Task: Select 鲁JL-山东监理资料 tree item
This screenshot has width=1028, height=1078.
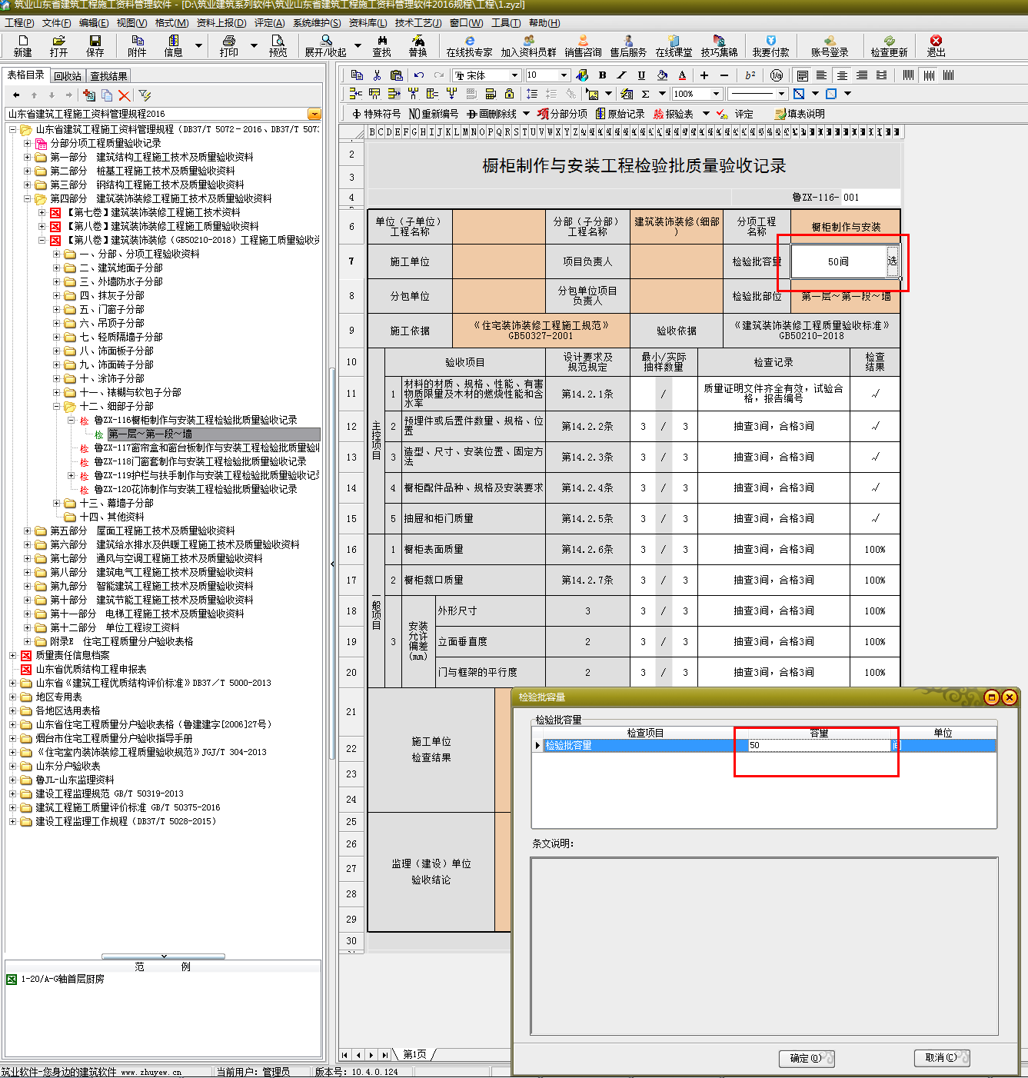Action: pos(75,780)
